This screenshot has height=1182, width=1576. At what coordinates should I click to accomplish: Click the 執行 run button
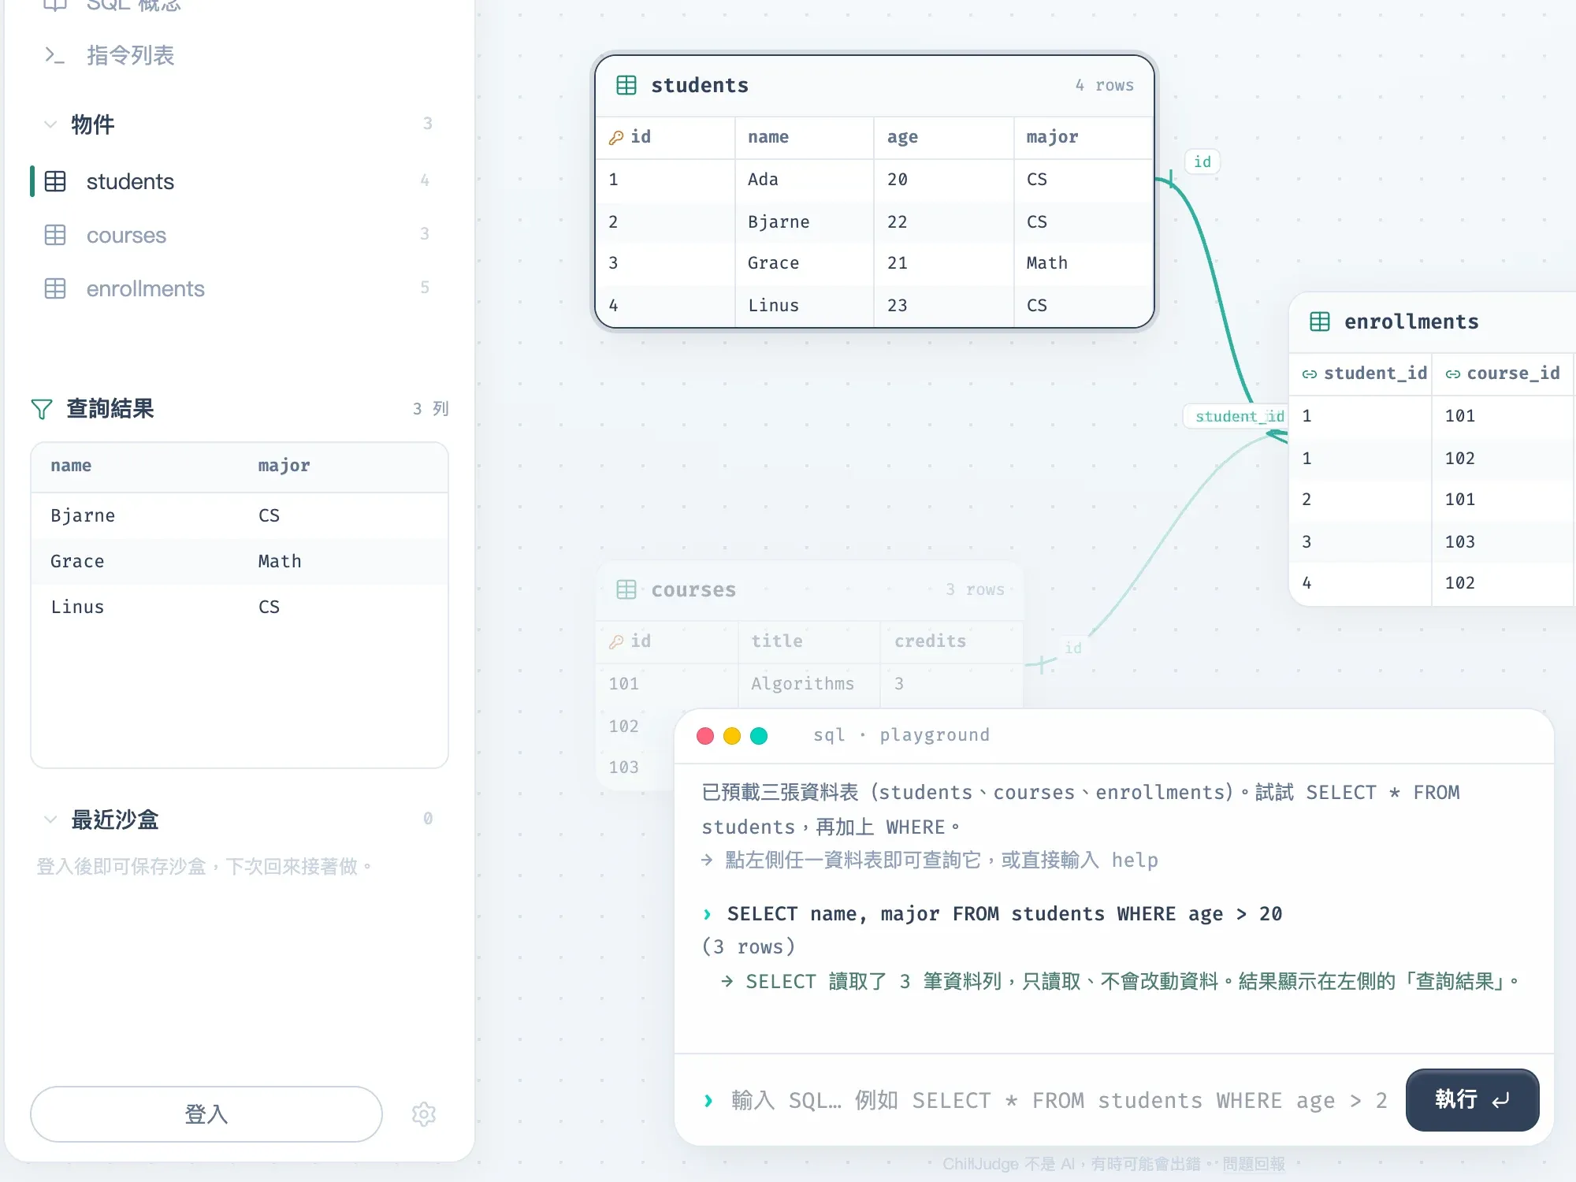[x=1472, y=1099]
